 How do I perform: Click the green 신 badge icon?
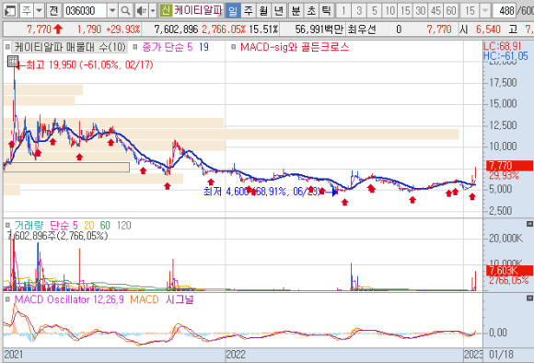(166, 10)
